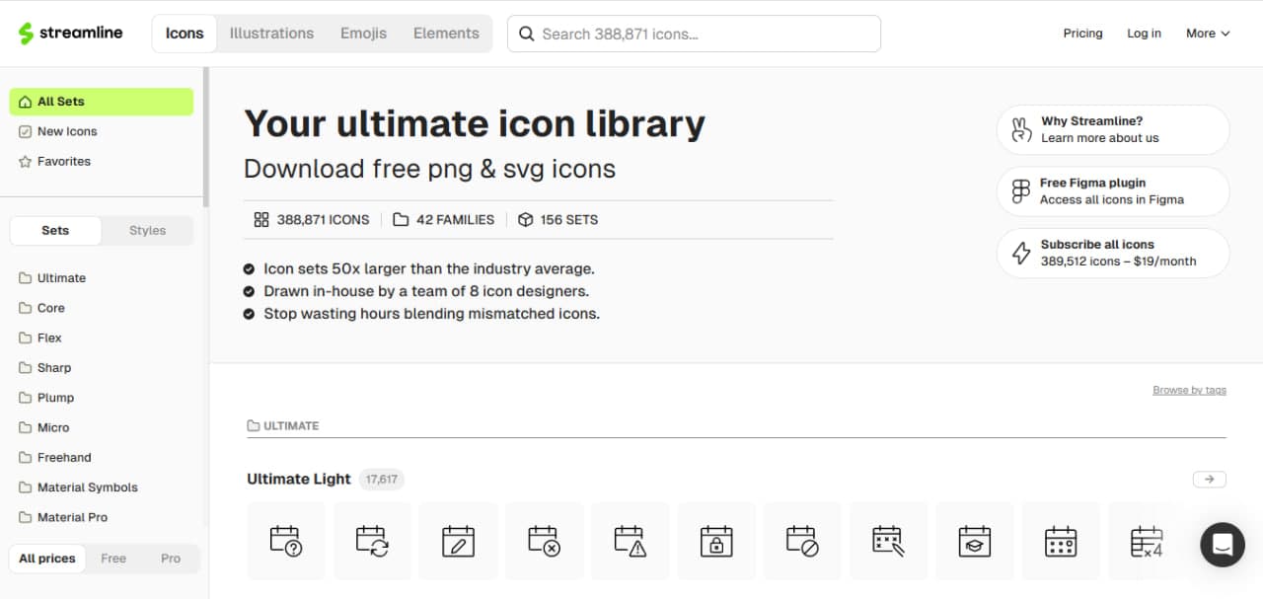1263x599 pixels.
Task: Open the Material Pro set folder
Action: pyautogui.click(x=63, y=517)
